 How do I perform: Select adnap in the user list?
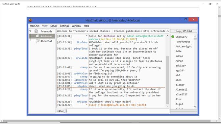[x=179, y=56]
